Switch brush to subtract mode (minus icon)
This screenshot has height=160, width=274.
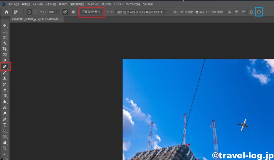pyautogui.click(x=36, y=12)
